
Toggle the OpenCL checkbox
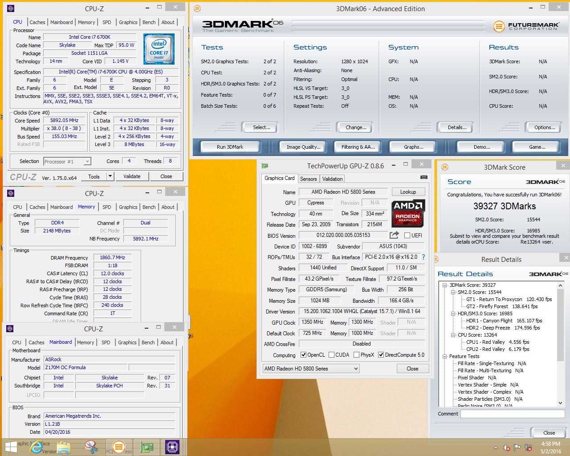pos(303,355)
